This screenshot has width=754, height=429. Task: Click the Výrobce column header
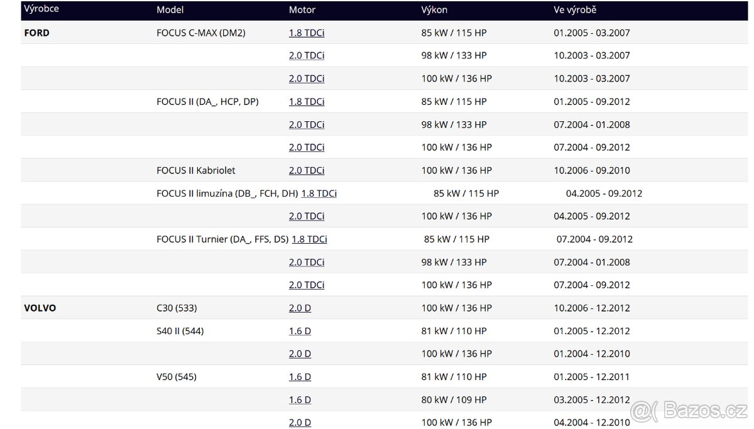click(x=41, y=9)
